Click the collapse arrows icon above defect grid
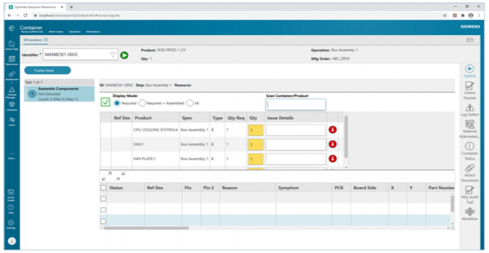 pyautogui.click(x=121, y=176)
